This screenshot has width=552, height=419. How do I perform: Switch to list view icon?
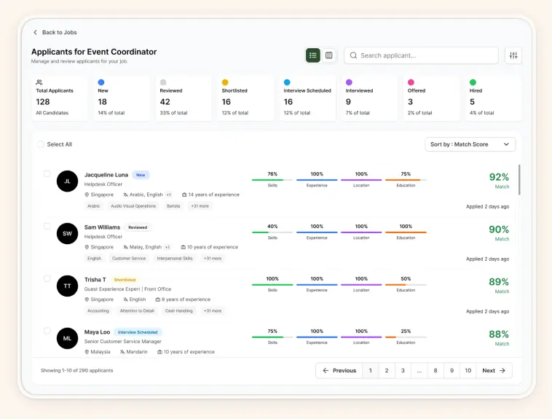[313, 55]
